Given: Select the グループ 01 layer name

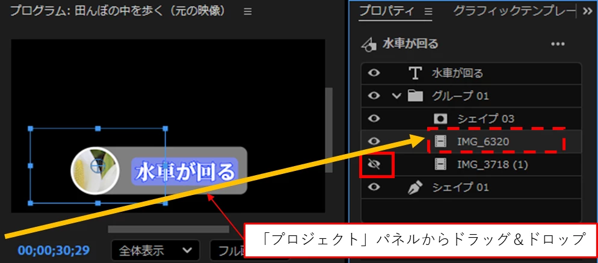Looking at the screenshot, I should point(460,96).
